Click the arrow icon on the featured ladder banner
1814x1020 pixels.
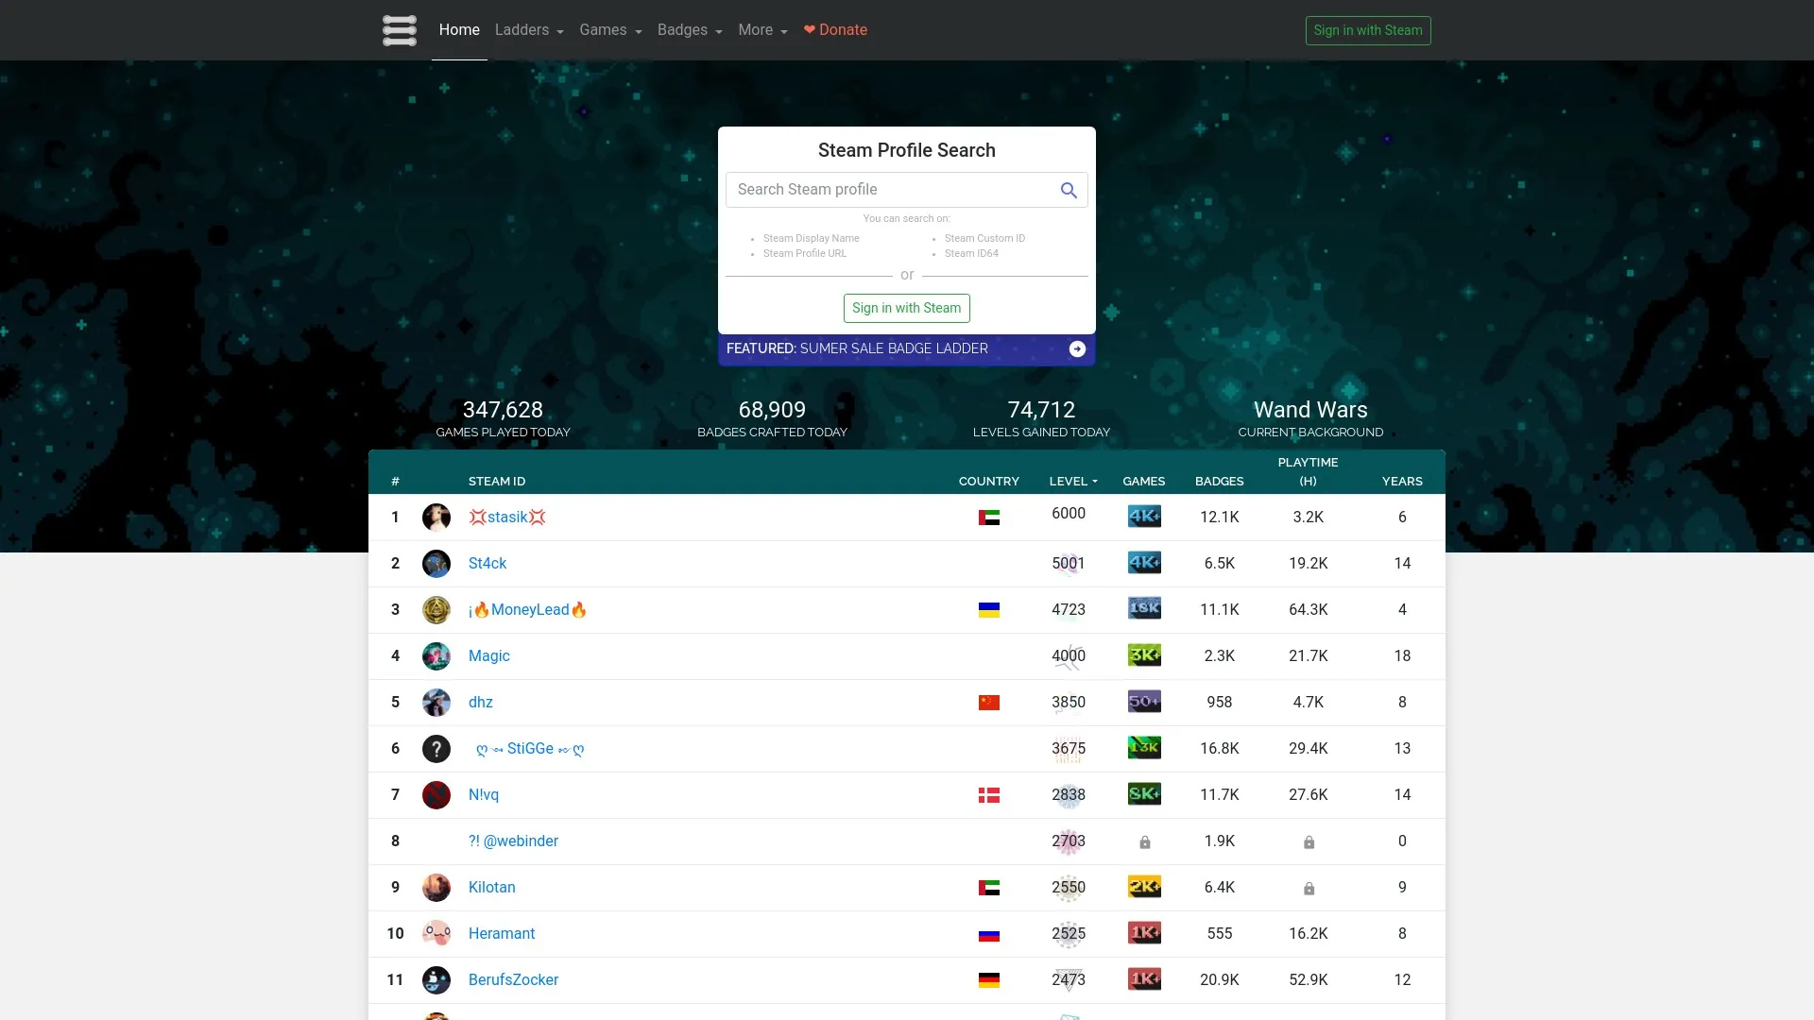tap(1076, 348)
